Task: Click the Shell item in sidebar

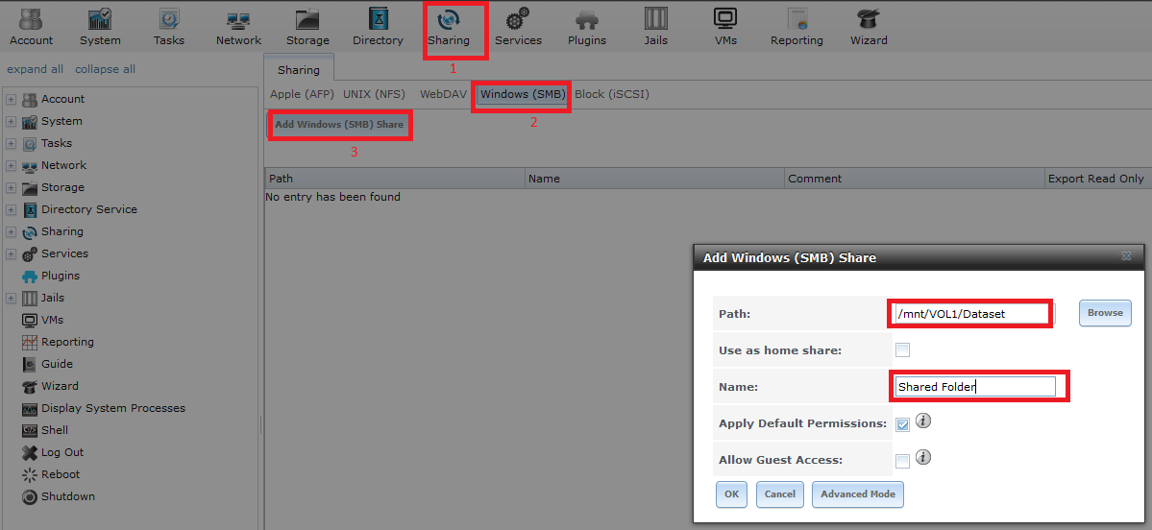Action: click(x=54, y=430)
